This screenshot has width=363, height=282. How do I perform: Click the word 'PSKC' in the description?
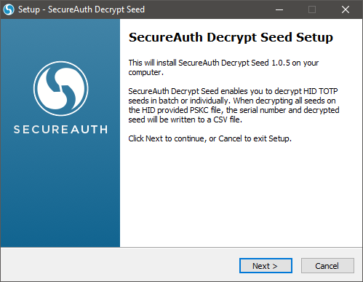199,110
